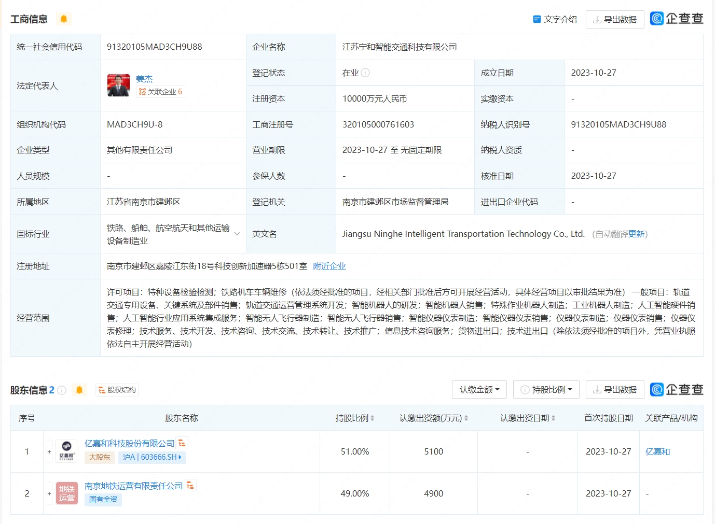Click the 大股东 tag
715x524 pixels.
point(100,457)
